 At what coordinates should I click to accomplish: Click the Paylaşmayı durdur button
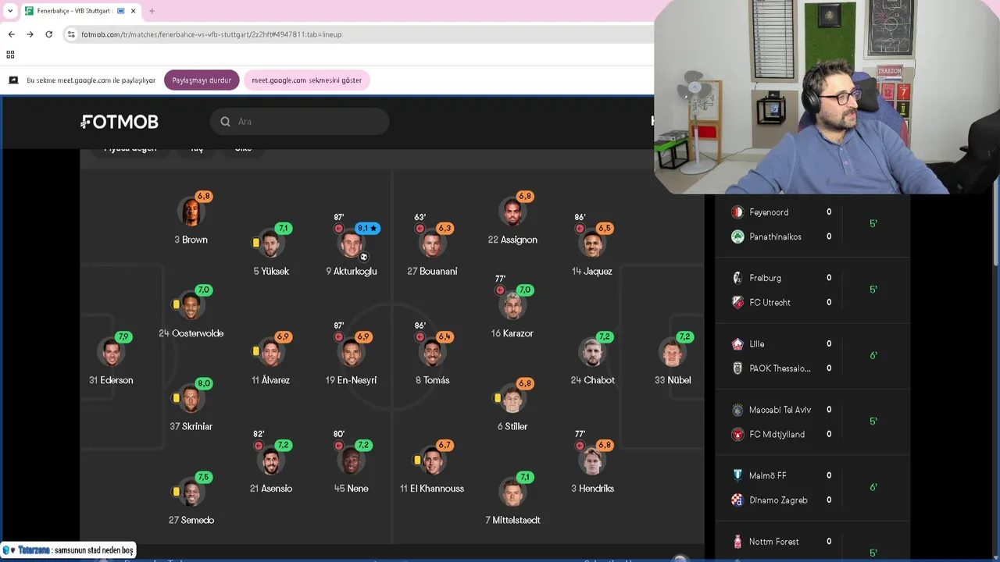point(202,80)
